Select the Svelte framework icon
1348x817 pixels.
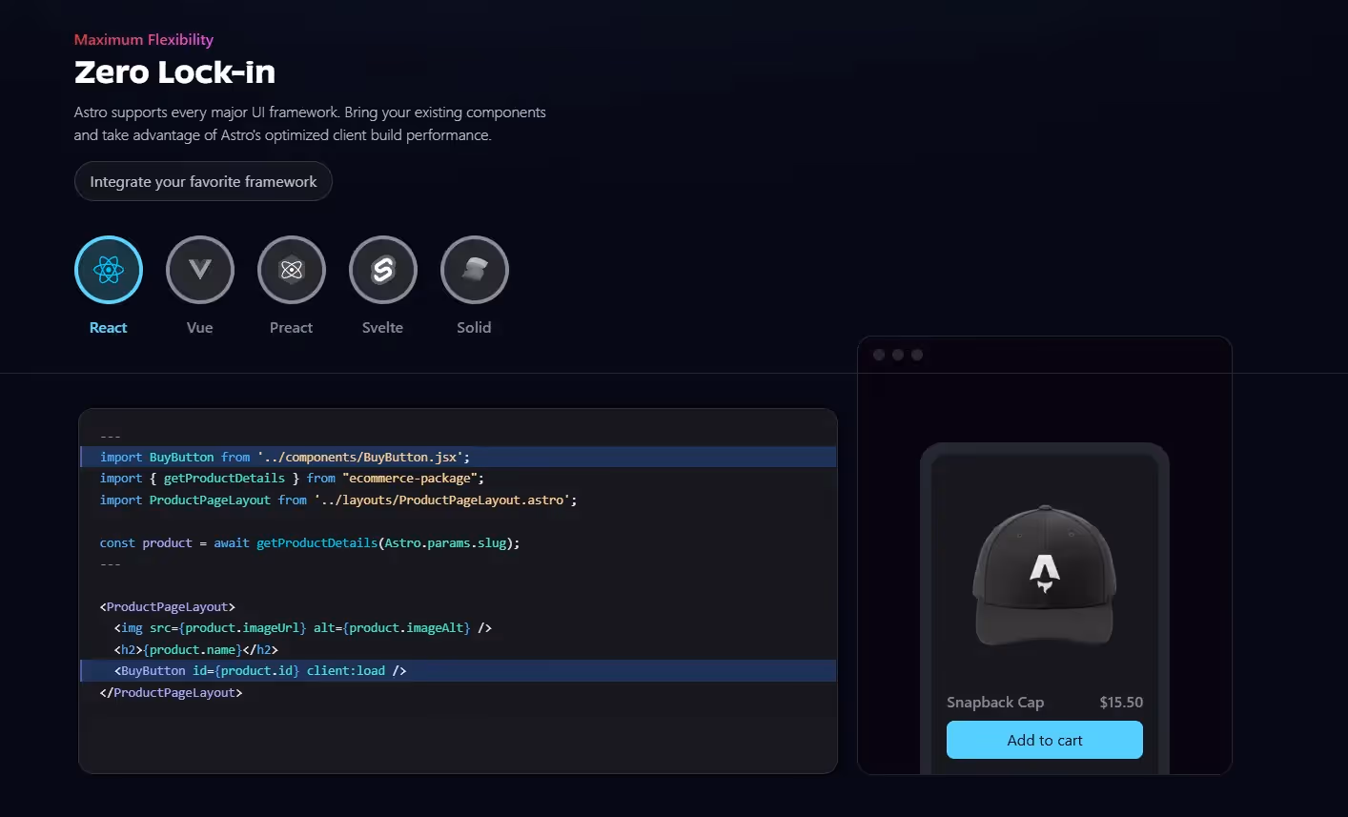(382, 270)
